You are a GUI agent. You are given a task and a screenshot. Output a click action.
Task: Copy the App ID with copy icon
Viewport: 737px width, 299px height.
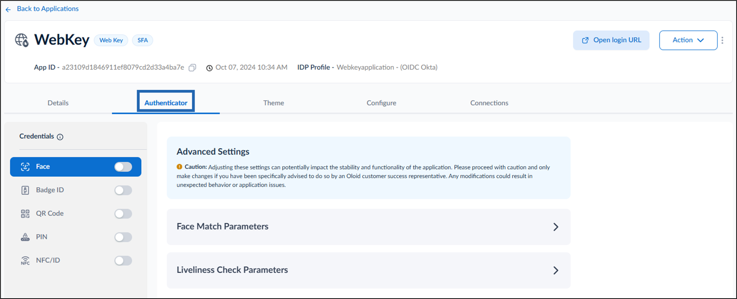[192, 68]
